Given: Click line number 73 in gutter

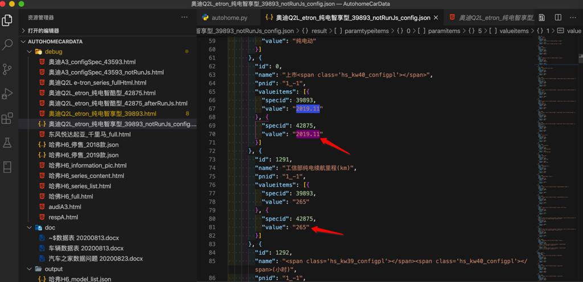Looking at the screenshot, I should (211, 159).
